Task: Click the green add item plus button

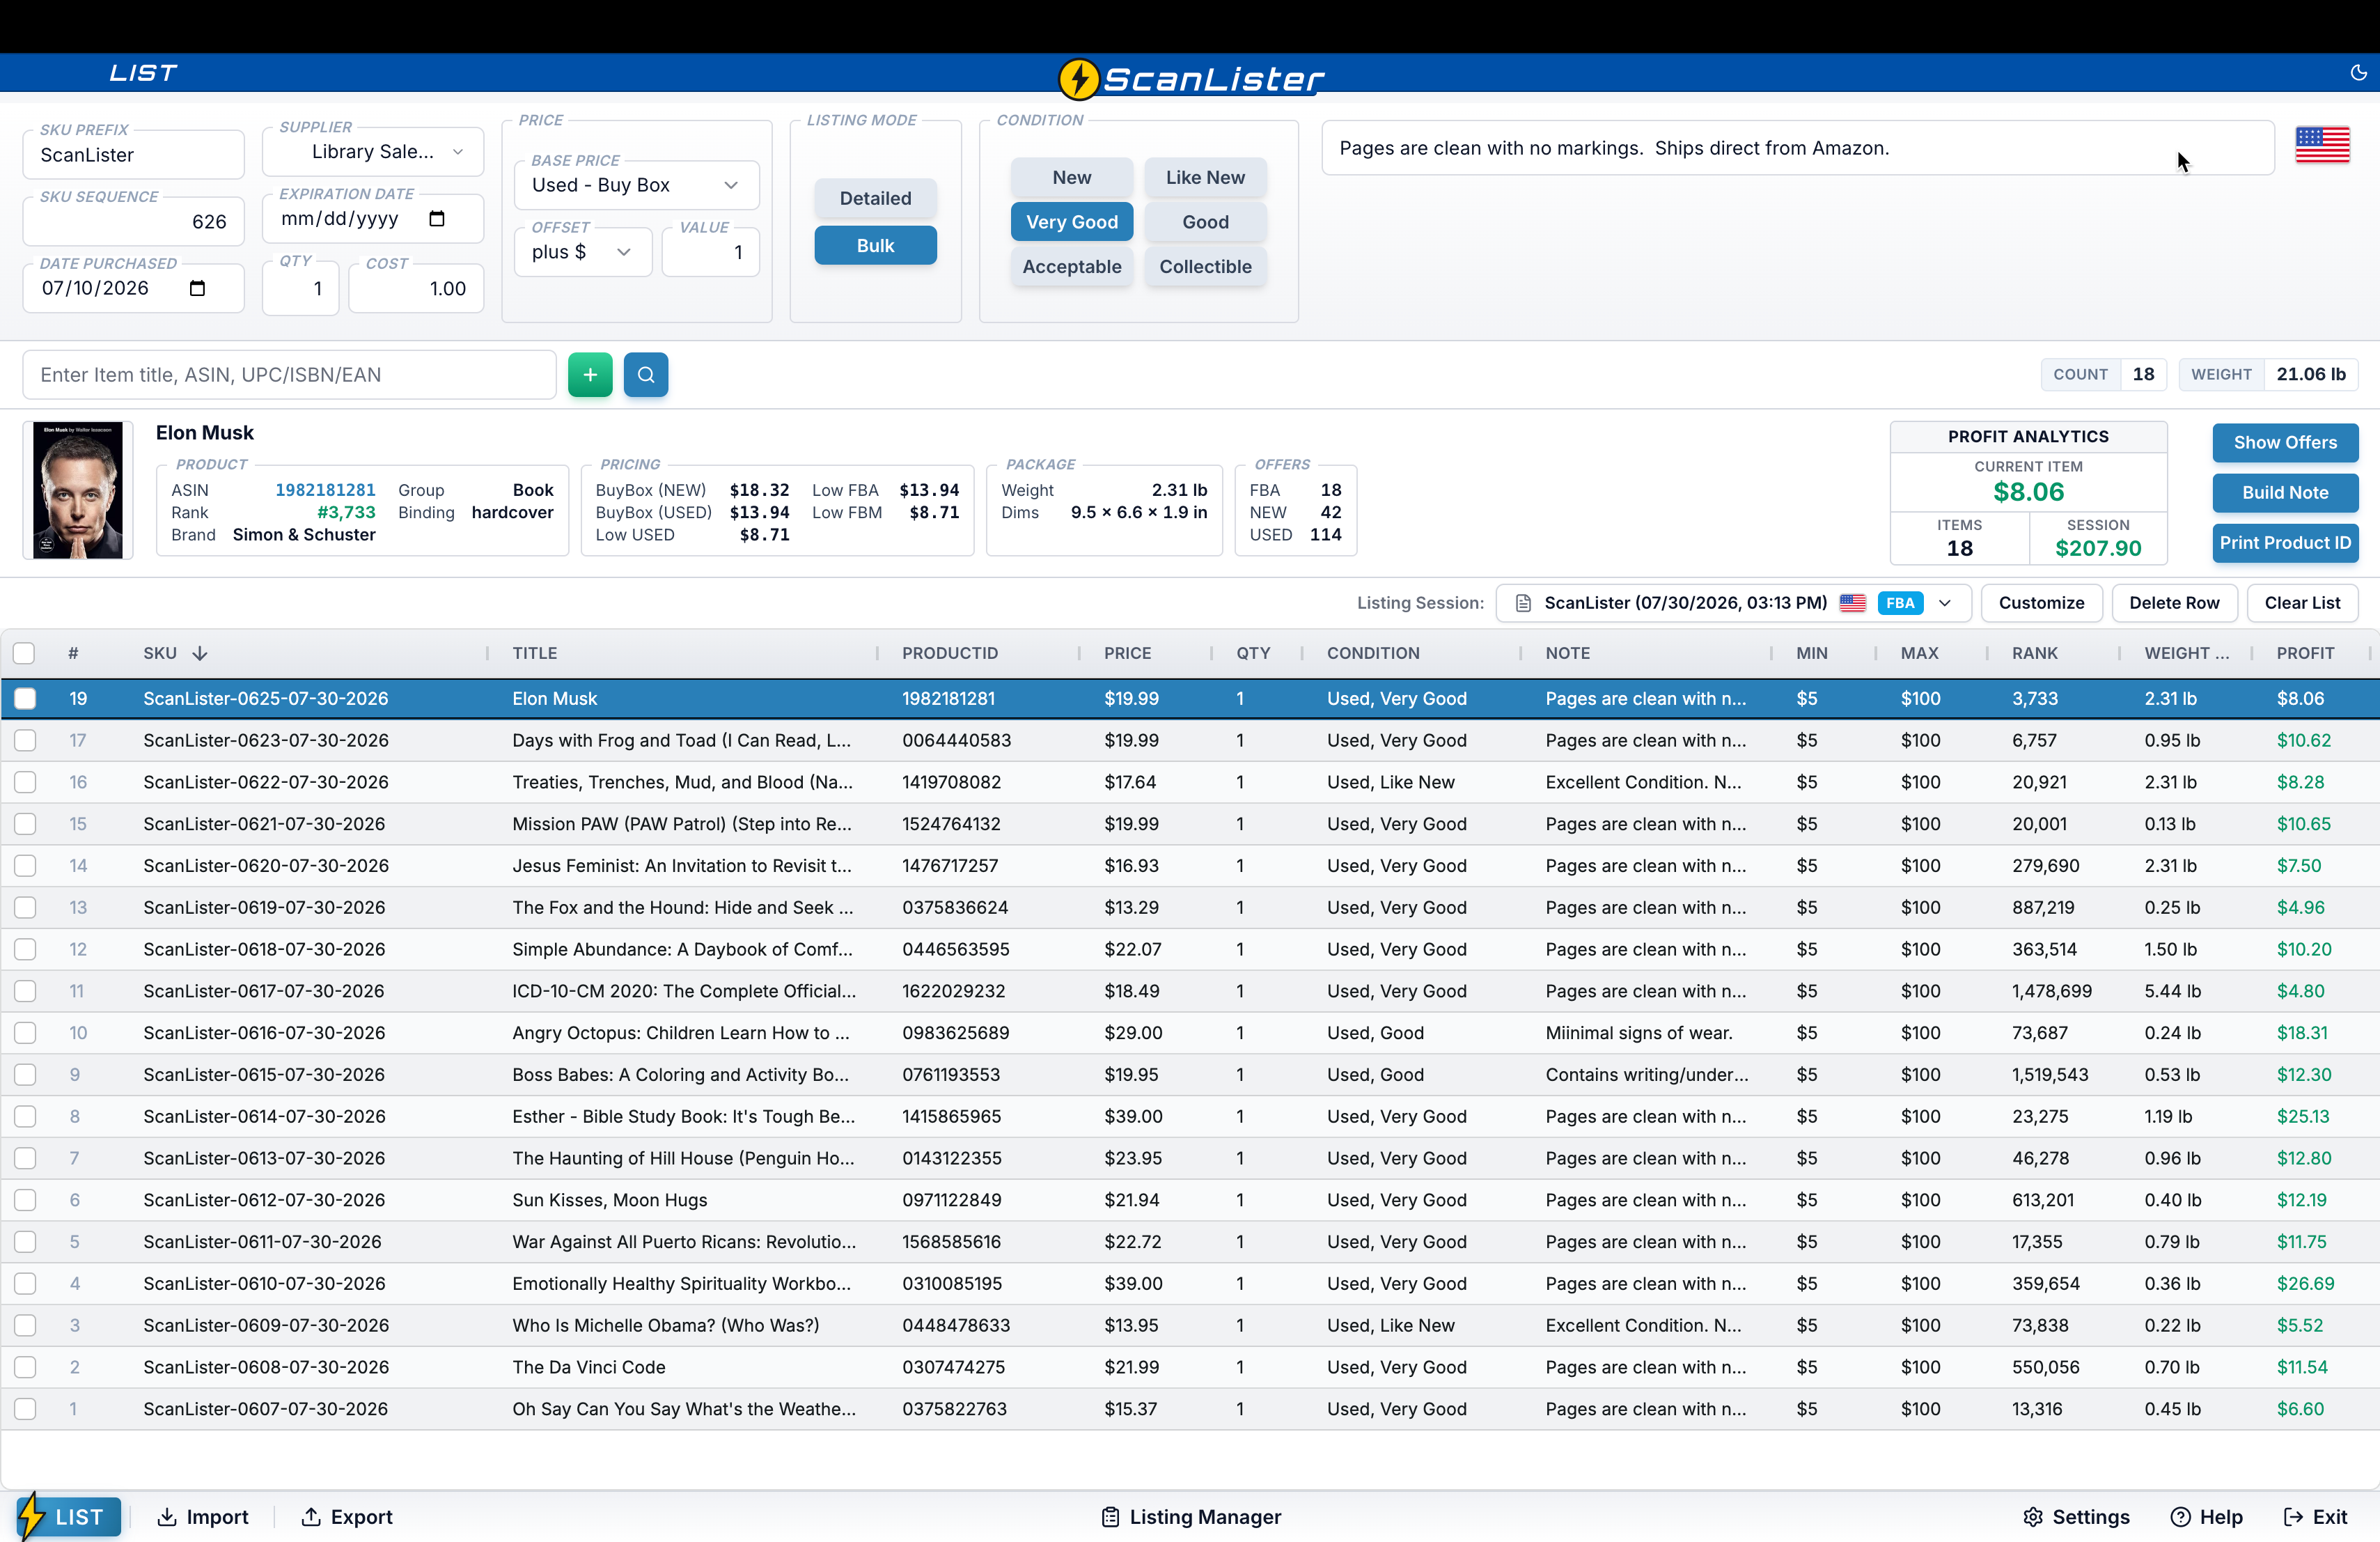Action: 590,375
